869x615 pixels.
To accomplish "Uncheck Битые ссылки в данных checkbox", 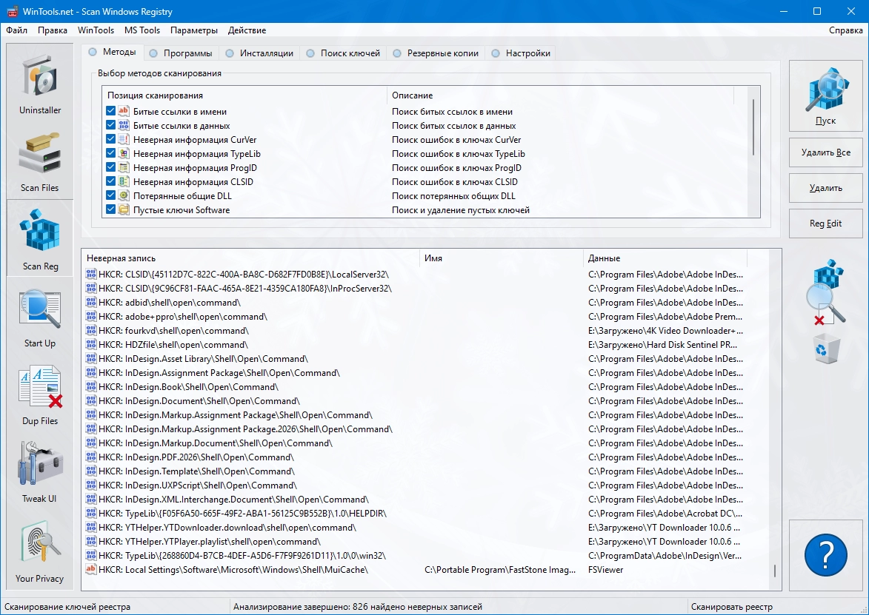I will point(110,126).
